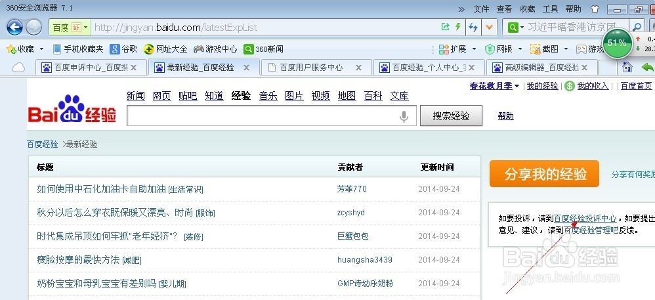Open the 收藏 star favorites button
The image size is (655, 300).
[x=20, y=49]
